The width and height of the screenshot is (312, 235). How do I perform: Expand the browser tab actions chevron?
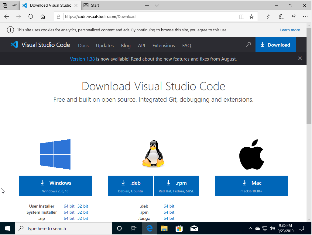pyautogui.click(x=156, y=5)
